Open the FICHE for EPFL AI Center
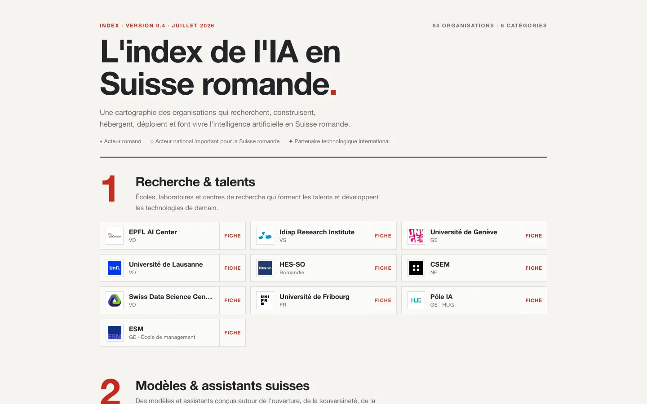 click(x=232, y=236)
